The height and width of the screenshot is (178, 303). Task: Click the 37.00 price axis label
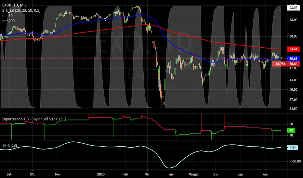(293, 100)
